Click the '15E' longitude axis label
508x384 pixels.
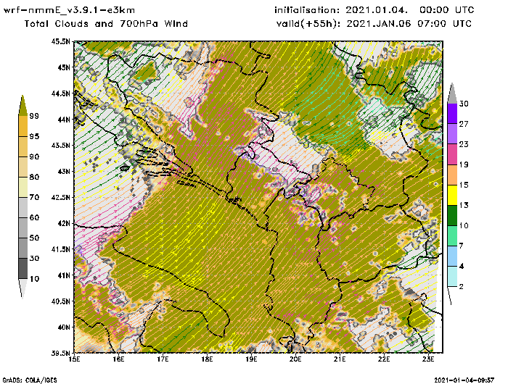75,359
